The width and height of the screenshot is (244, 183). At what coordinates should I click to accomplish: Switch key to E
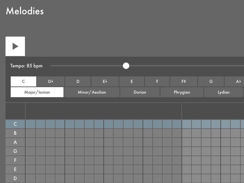[x=132, y=82]
